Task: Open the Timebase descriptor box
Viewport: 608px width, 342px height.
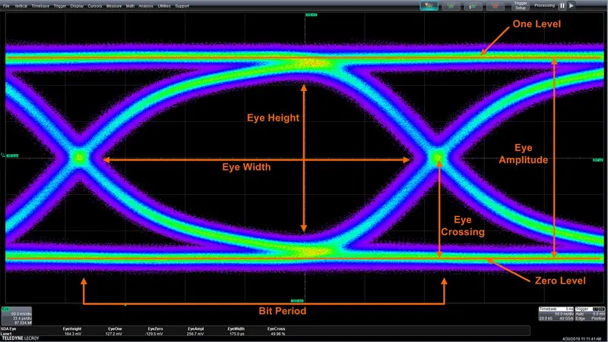Action: [556, 314]
